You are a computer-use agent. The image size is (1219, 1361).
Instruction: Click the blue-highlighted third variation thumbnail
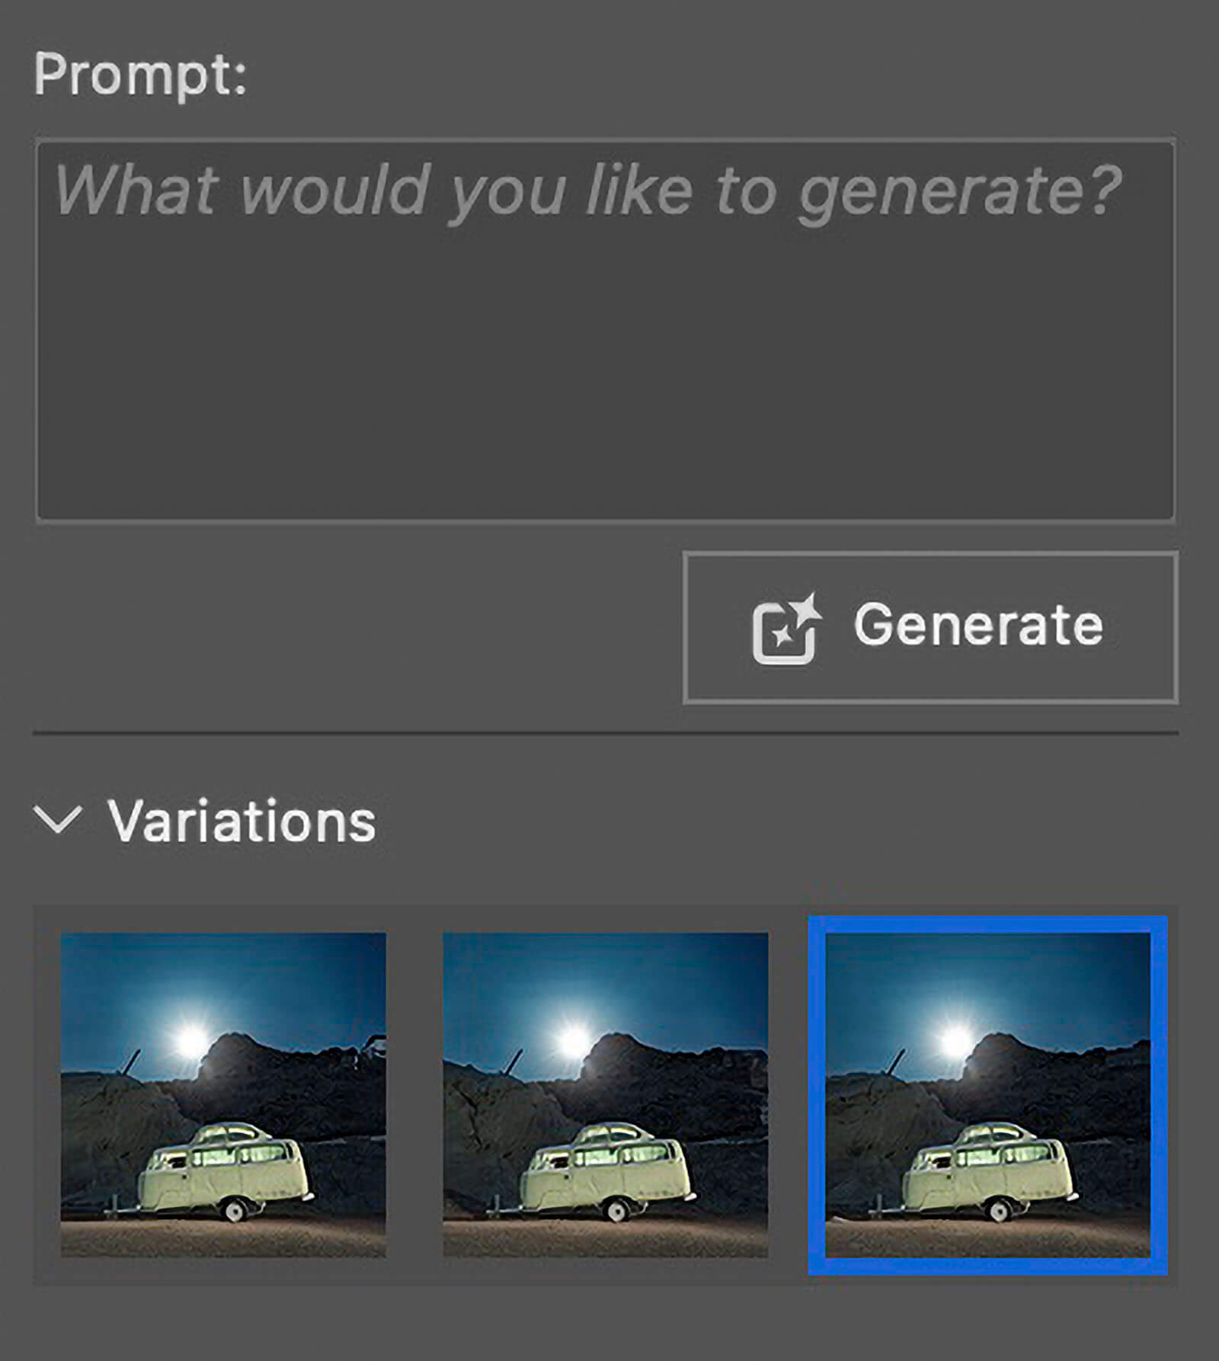point(987,1094)
